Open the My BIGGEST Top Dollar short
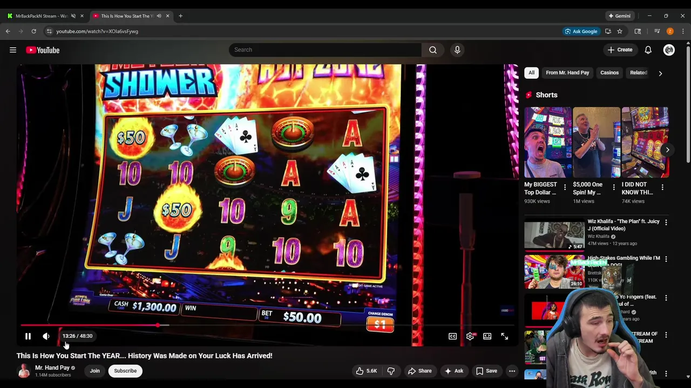The image size is (691, 388). [x=547, y=142]
